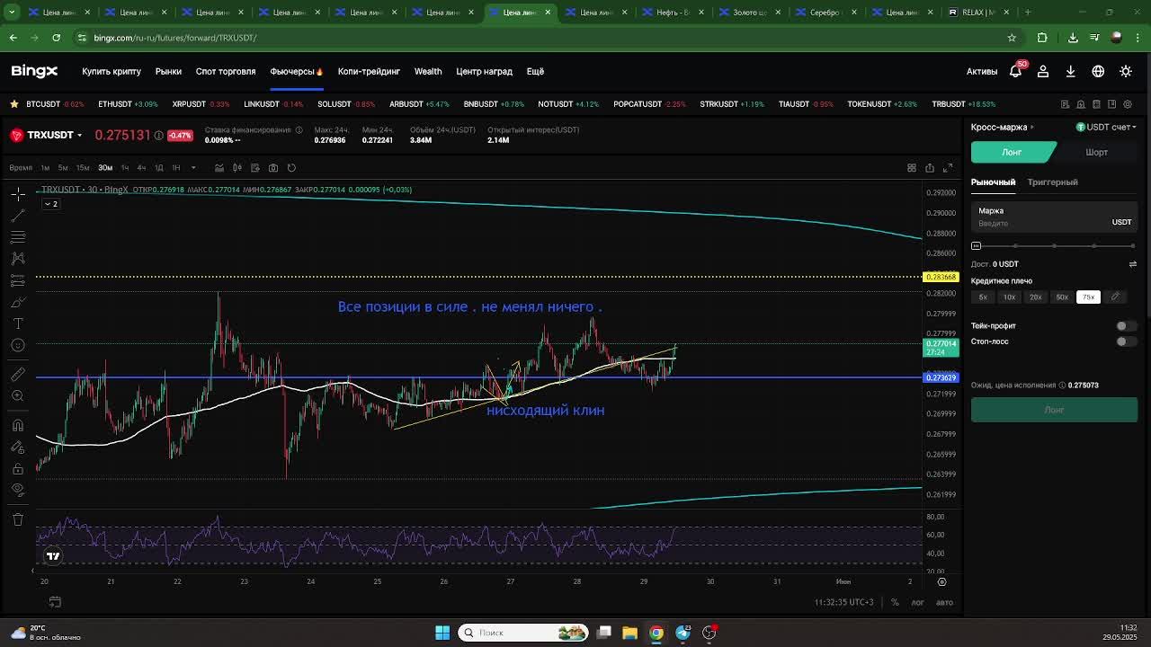Toggle magnet mode for drawings

[x=18, y=425]
